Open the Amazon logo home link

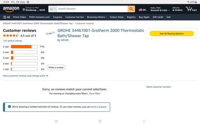(x=11, y=9)
